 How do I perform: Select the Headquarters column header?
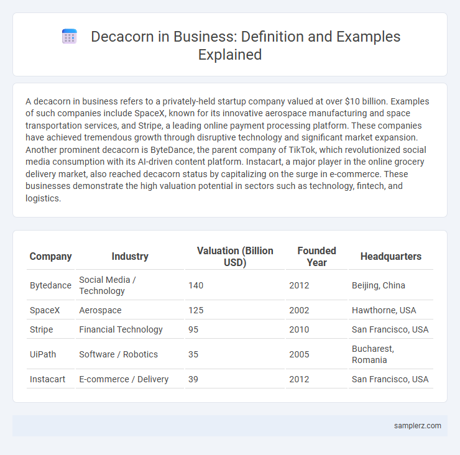click(391, 256)
